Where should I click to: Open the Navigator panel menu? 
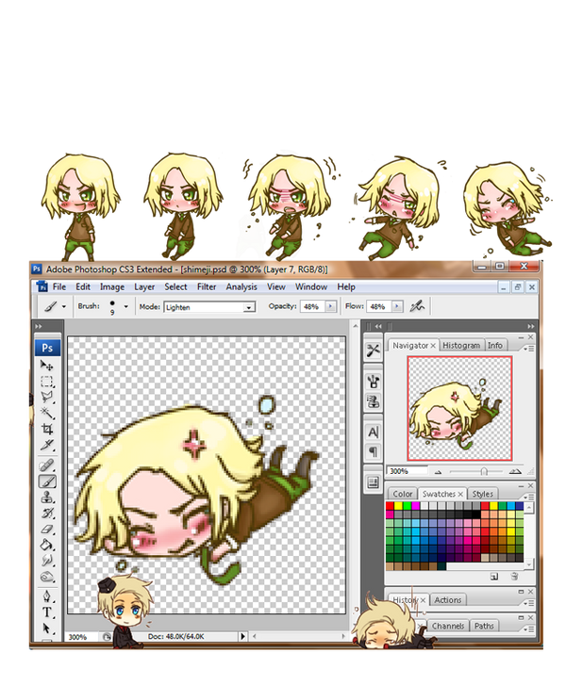pyautogui.click(x=529, y=349)
